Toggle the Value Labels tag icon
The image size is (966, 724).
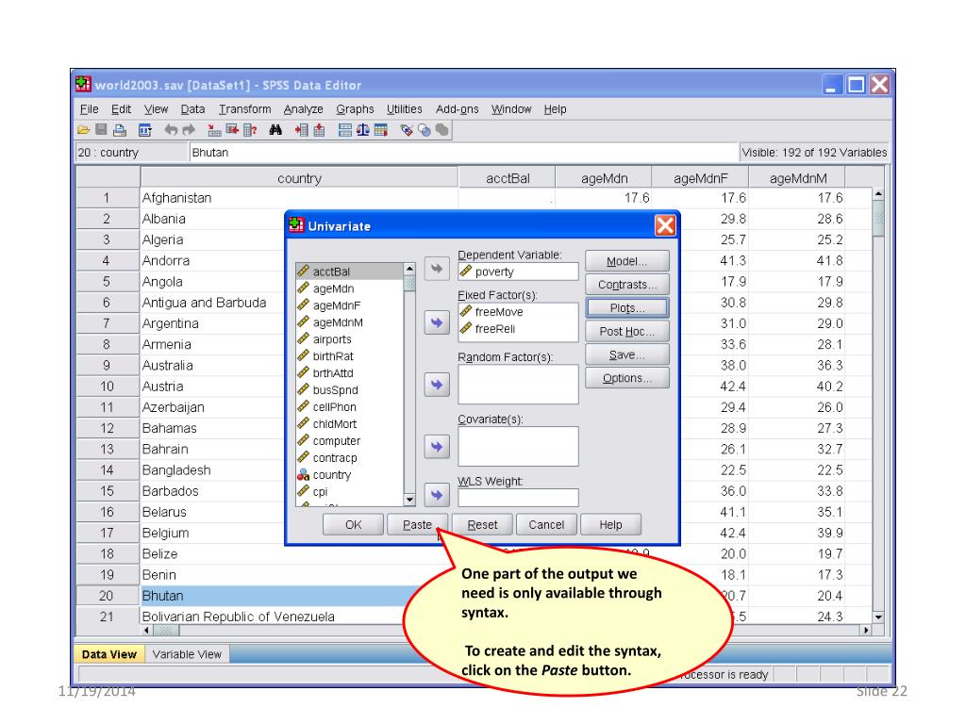406,130
